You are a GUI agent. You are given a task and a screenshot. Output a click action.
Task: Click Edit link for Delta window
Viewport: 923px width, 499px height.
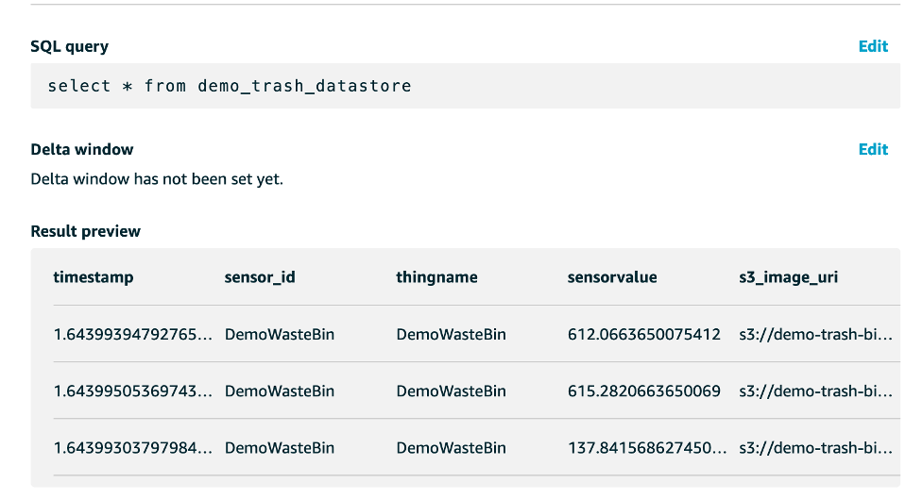point(873,149)
